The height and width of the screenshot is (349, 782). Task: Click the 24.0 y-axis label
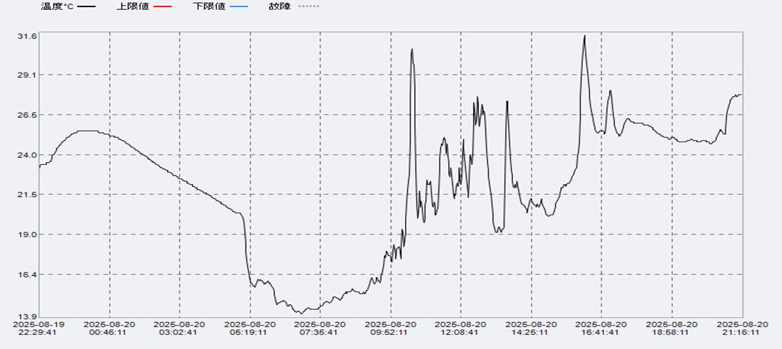(x=27, y=154)
